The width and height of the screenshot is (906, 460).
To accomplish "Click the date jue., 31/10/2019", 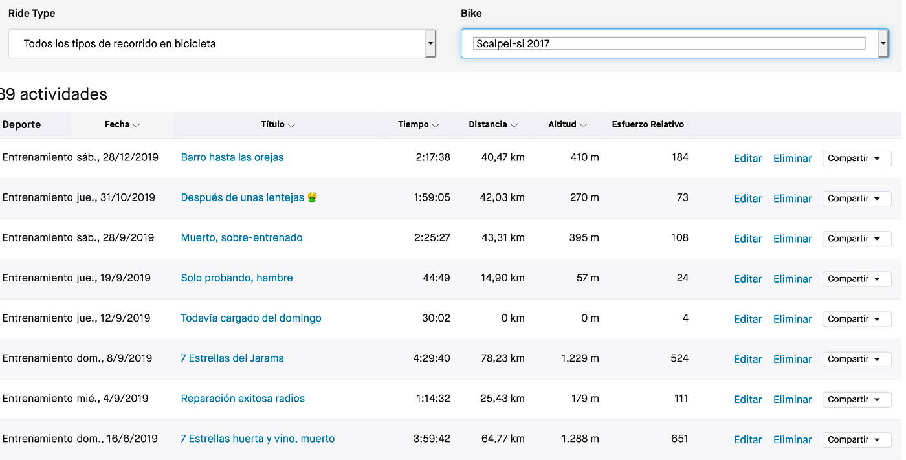I will (x=116, y=197).
